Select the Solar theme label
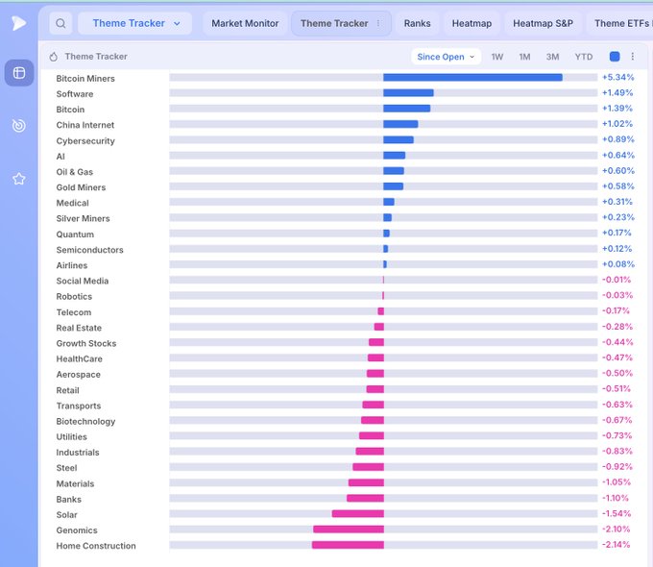Image resolution: width=653 pixels, height=567 pixels. point(66,514)
